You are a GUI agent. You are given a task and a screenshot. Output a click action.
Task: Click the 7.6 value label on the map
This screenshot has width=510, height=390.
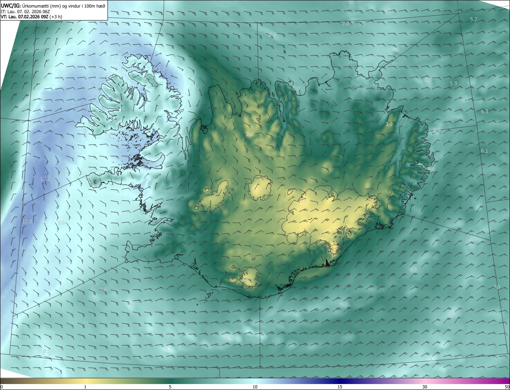(103, 290)
